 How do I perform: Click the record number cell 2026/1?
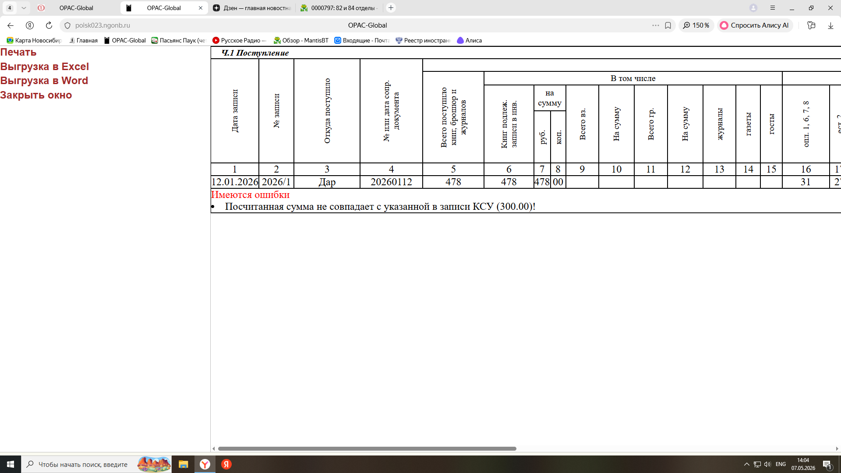click(276, 182)
